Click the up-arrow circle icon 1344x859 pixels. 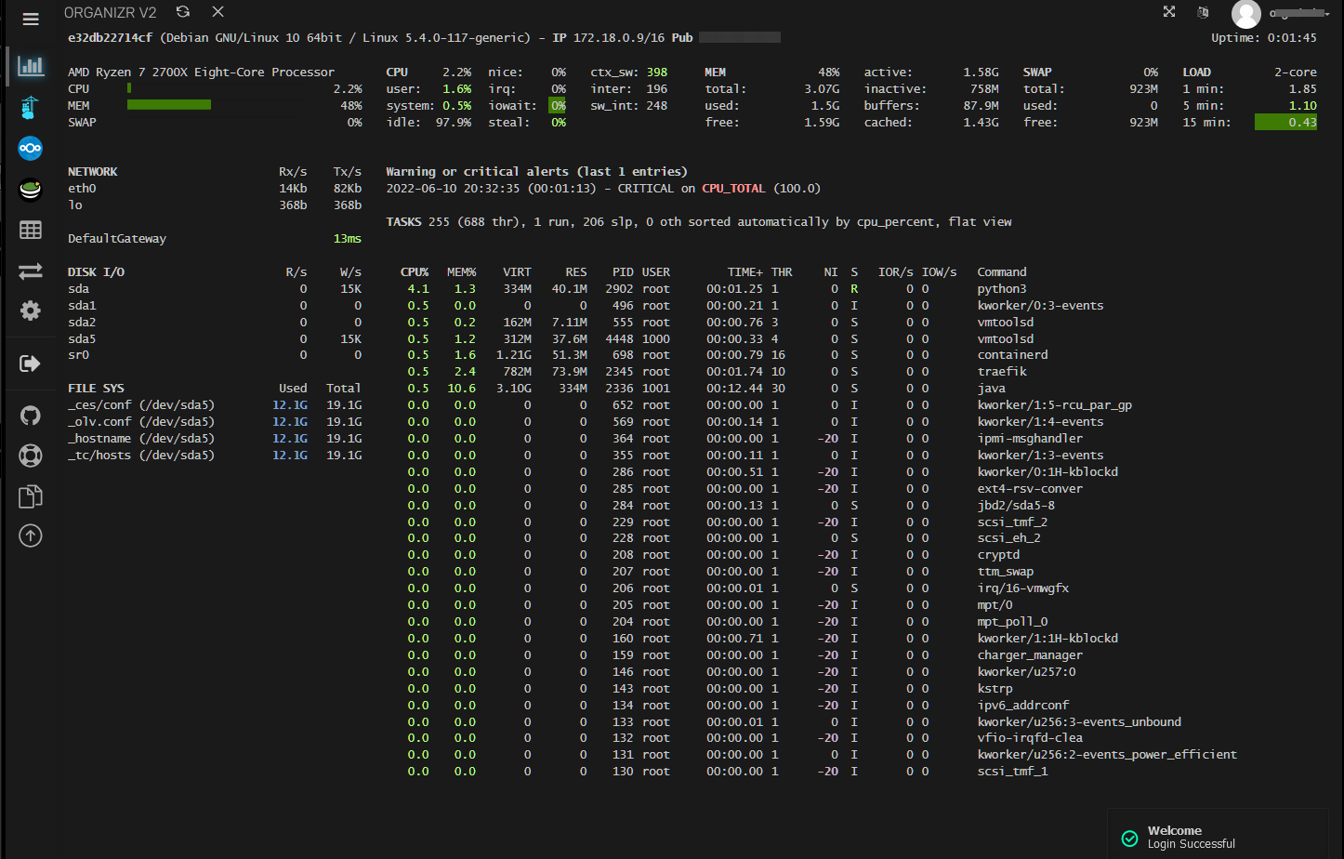(x=31, y=535)
